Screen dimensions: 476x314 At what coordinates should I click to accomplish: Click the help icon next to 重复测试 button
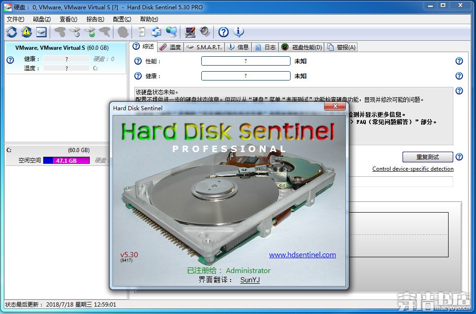(x=459, y=157)
